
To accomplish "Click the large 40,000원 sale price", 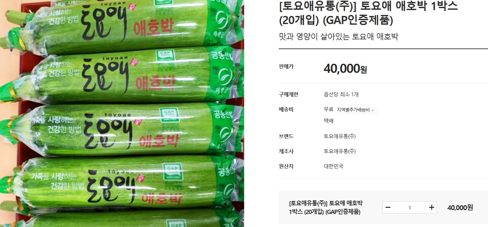I will [345, 69].
